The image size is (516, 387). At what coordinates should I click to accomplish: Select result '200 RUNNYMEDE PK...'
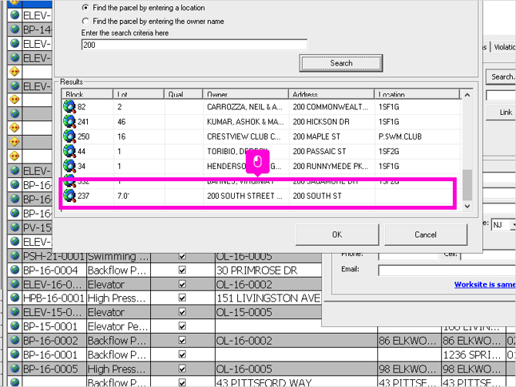tap(330, 166)
